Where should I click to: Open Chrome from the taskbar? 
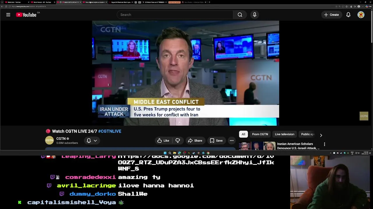(208, 153)
